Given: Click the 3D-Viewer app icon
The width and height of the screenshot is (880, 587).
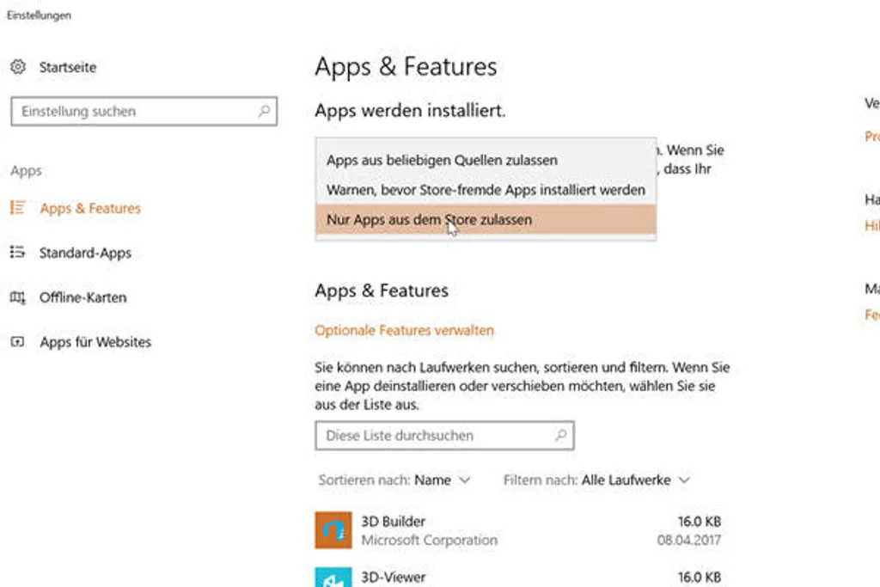Looking at the screenshot, I should [x=333, y=577].
